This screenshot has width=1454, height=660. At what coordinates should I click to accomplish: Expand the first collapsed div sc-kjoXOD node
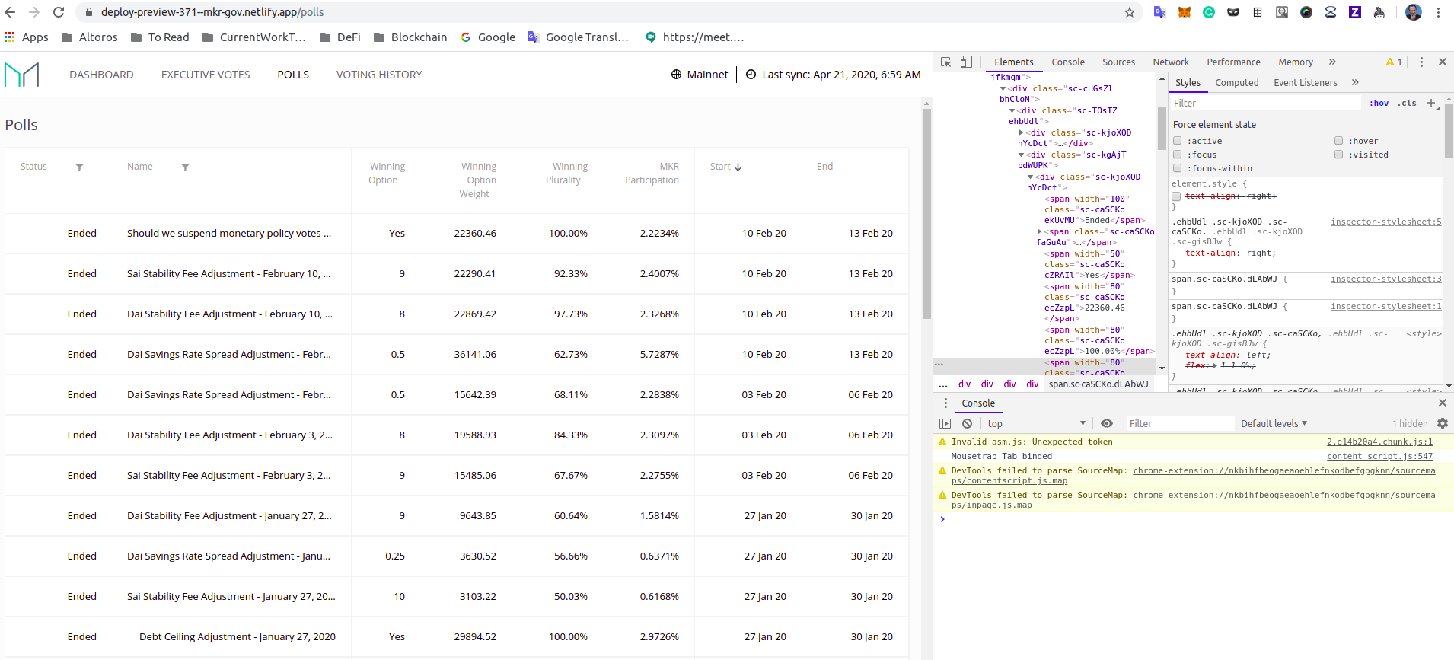(1021, 132)
